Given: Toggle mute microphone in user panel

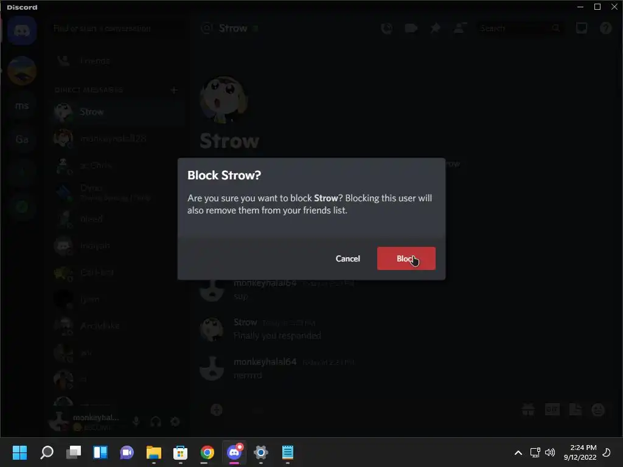Looking at the screenshot, I should (x=136, y=421).
